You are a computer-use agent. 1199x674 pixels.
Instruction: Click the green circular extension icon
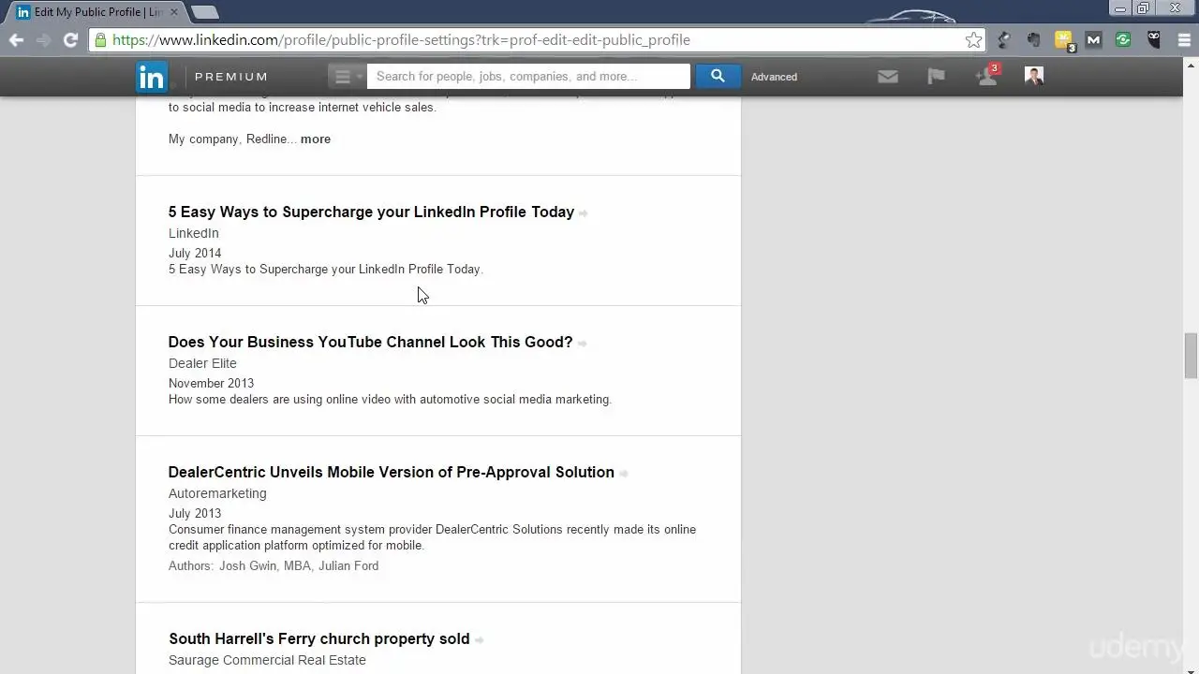click(x=1123, y=39)
